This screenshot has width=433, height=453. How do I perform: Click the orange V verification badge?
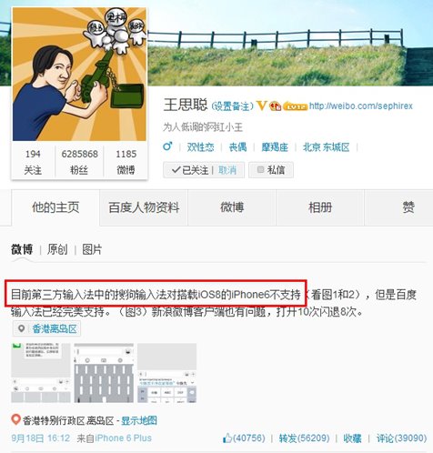(x=261, y=106)
